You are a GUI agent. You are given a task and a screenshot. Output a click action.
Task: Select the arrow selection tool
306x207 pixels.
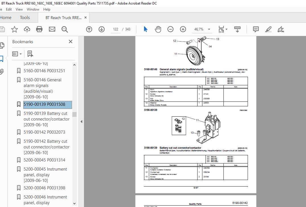[145, 30]
